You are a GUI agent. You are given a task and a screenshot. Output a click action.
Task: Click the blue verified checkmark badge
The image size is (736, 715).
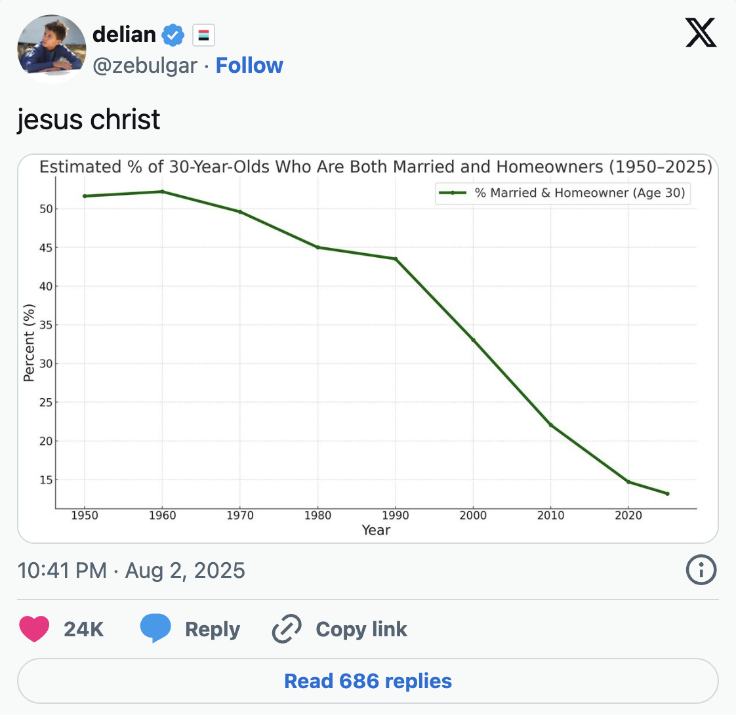(x=173, y=35)
